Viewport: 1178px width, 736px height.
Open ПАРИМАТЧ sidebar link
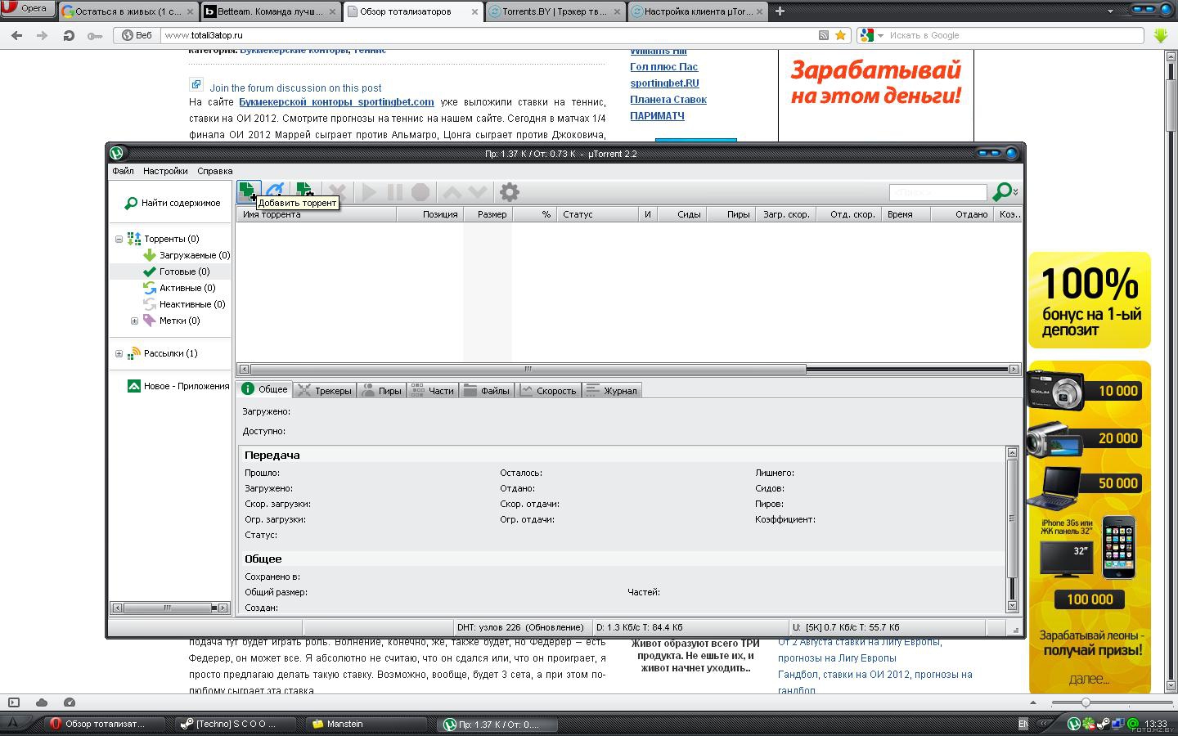pyautogui.click(x=657, y=116)
